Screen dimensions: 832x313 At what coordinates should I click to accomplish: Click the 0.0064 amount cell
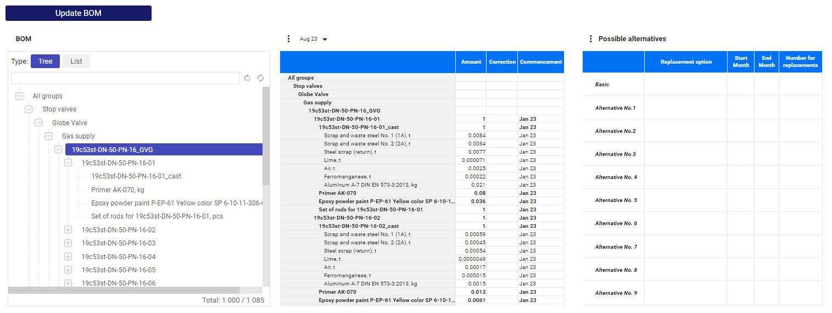pos(471,143)
